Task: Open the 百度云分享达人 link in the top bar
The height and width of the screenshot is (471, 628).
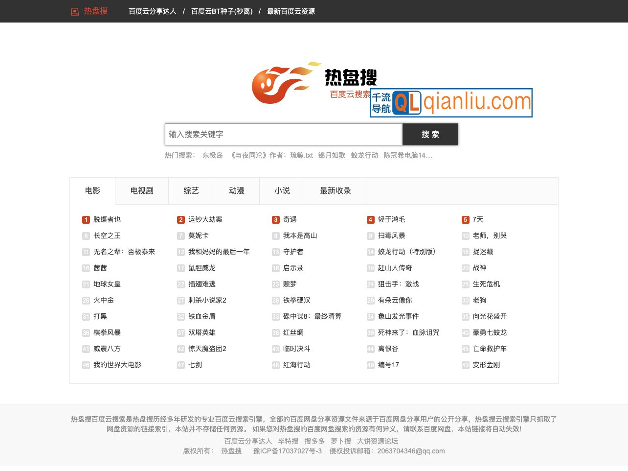Action: [x=152, y=11]
